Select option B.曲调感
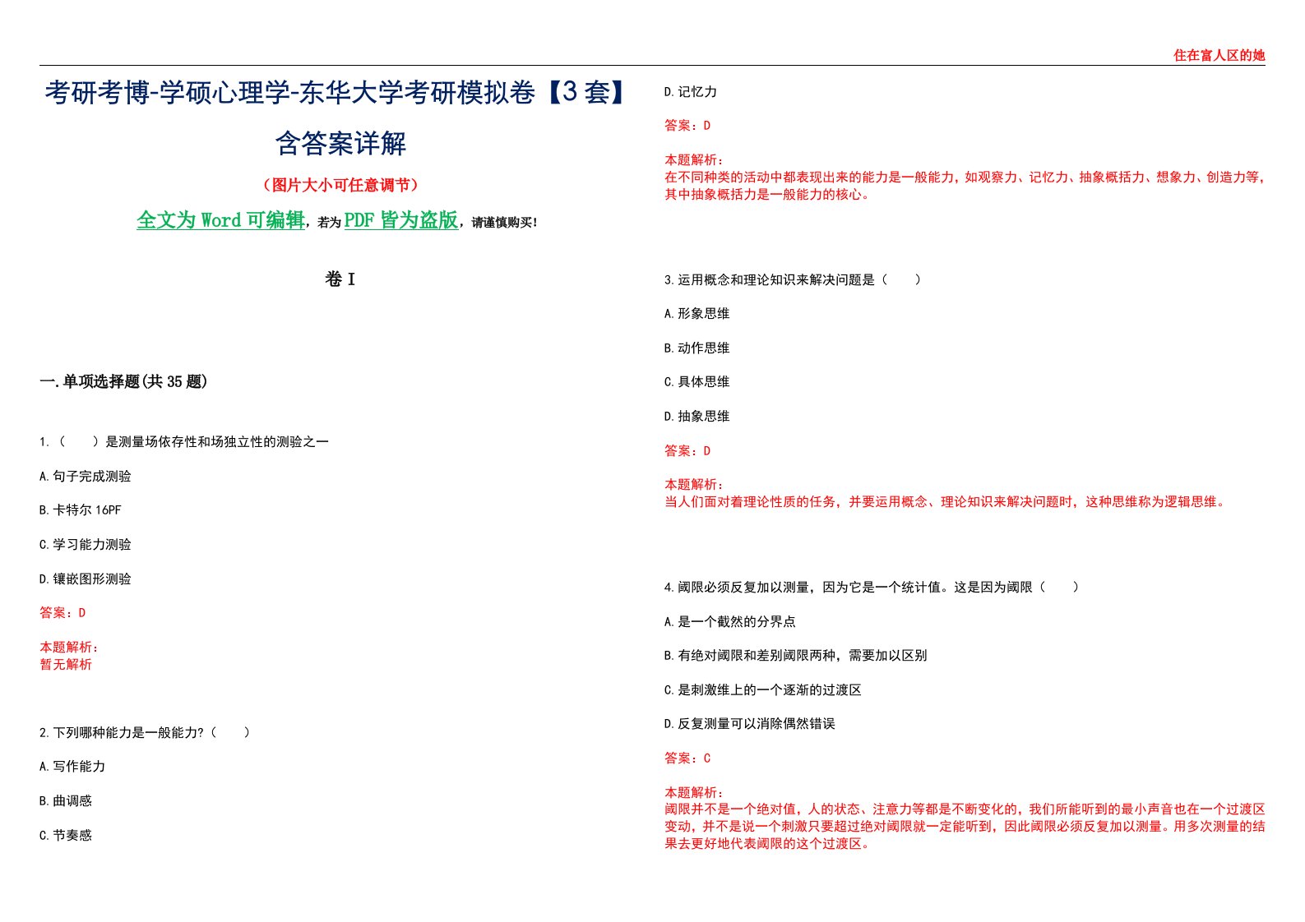 click(66, 801)
